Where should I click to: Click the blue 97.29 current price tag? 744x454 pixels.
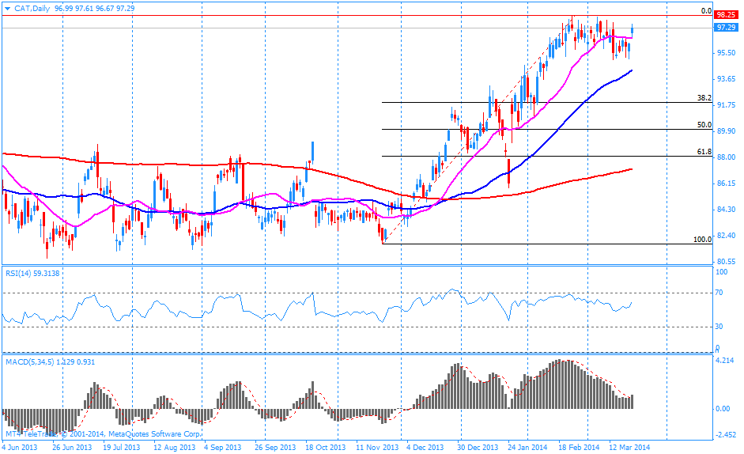pyautogui.click(x=726, y=28)
